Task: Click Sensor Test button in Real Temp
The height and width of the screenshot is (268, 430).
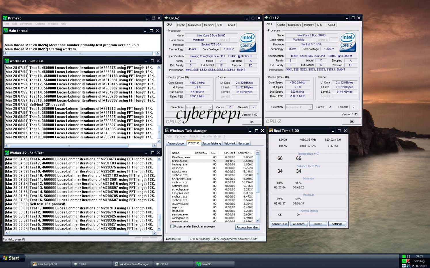Action: click(x=279, y=224)
